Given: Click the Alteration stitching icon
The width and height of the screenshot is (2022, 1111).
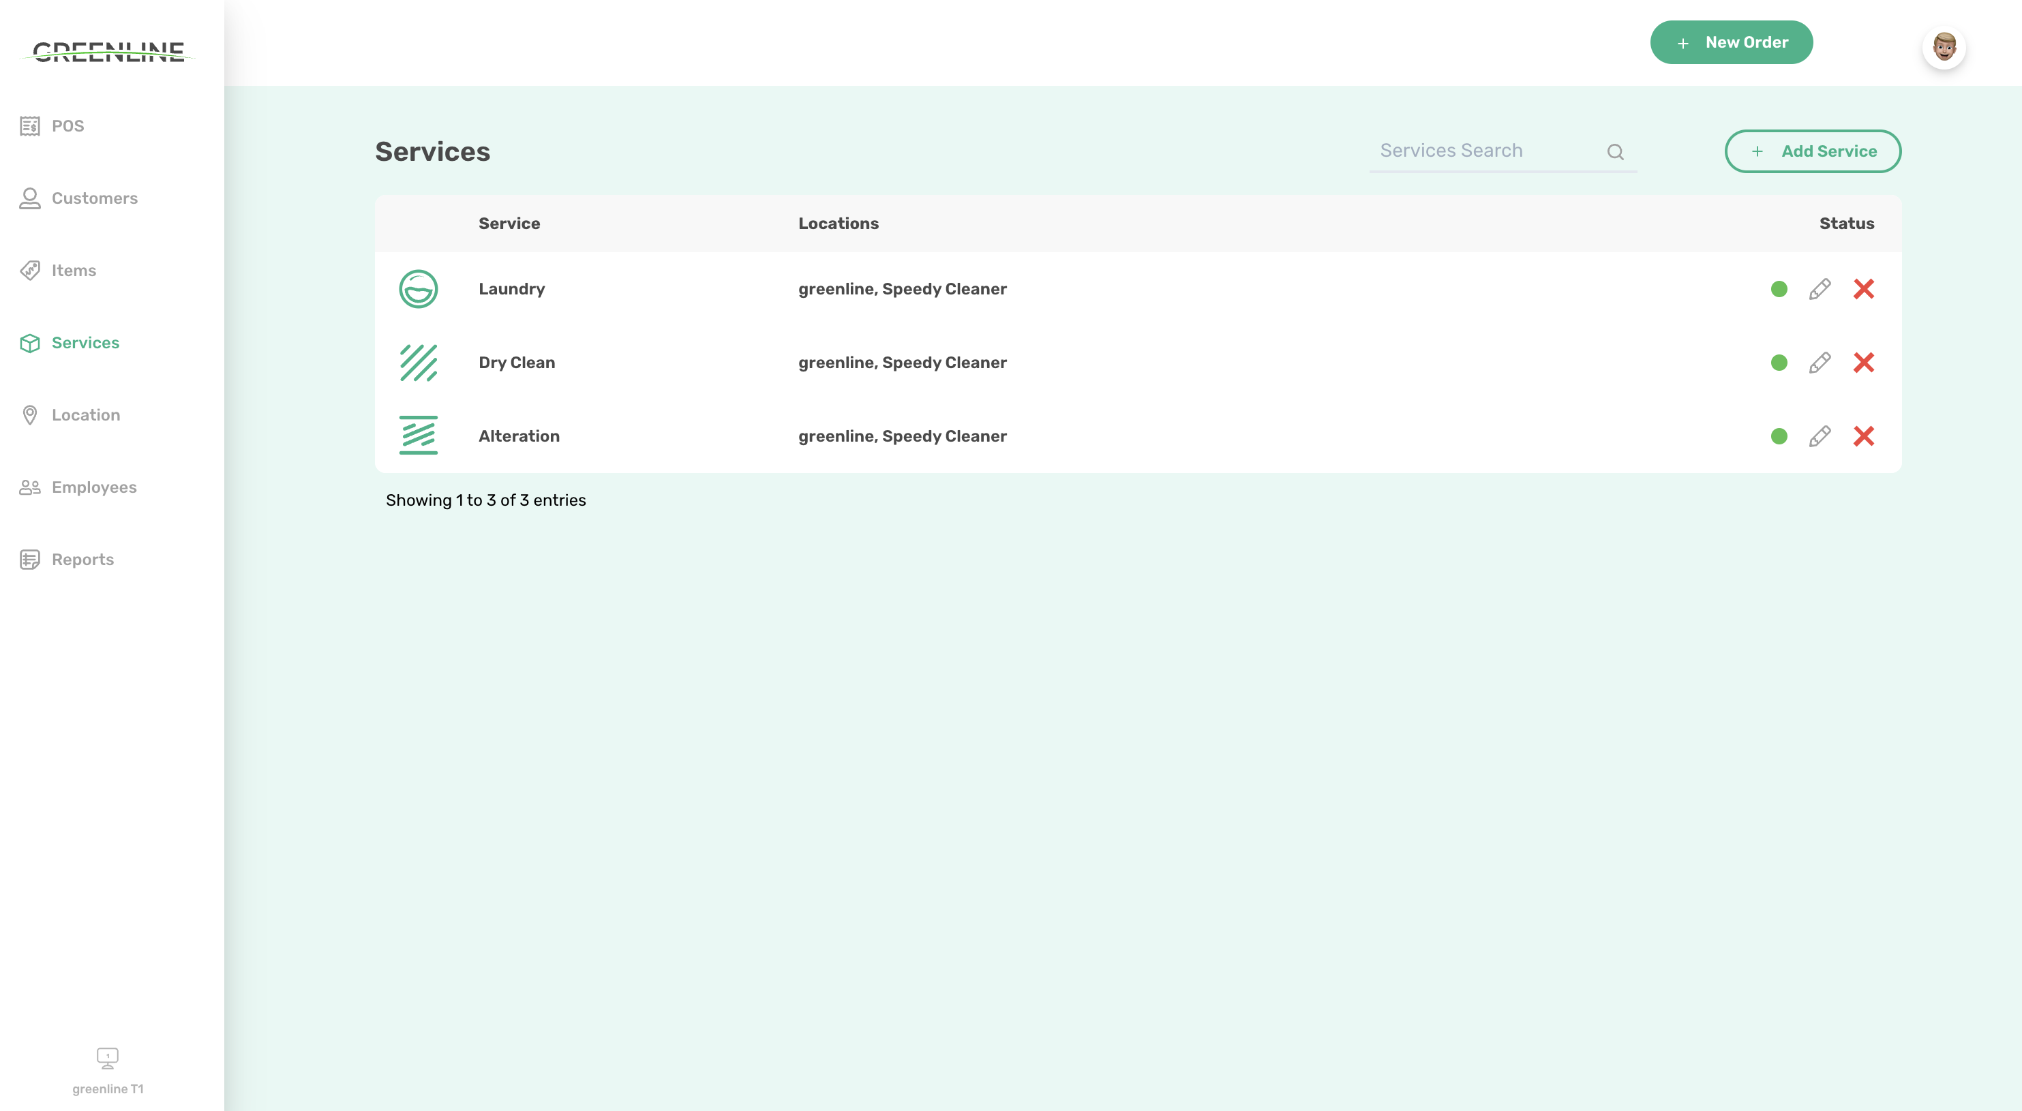Looking at the screenshot, I should [419, 436].
